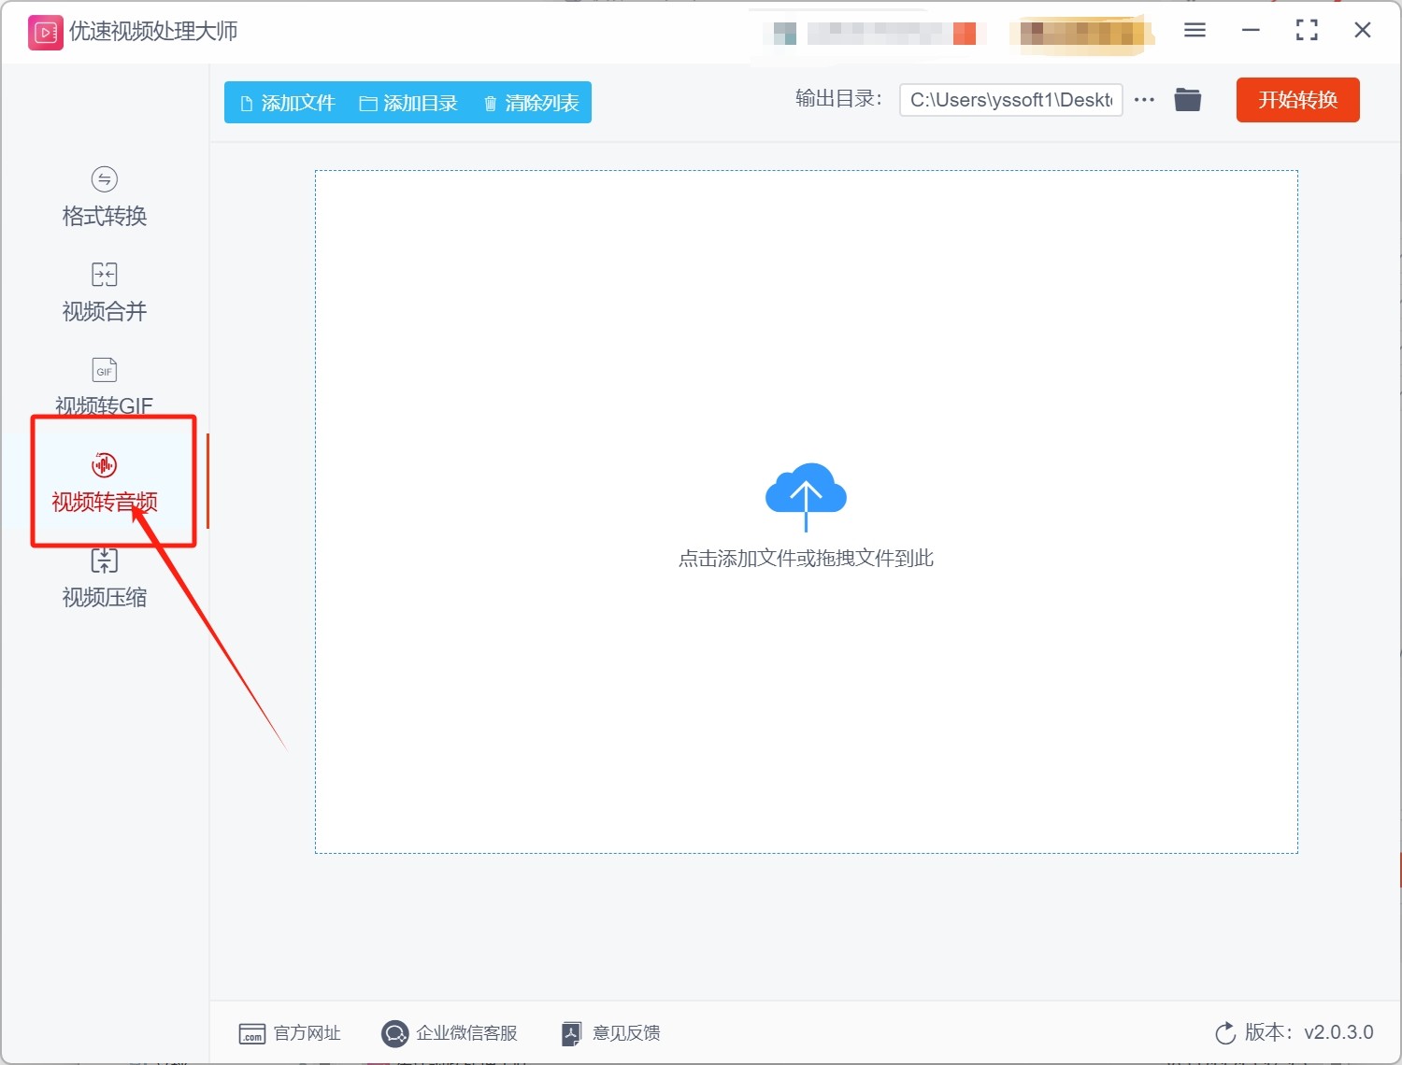Click the 添加目录 add folder button
The height and width of the screenshot is (1065, 1402).
pos(408,103)
